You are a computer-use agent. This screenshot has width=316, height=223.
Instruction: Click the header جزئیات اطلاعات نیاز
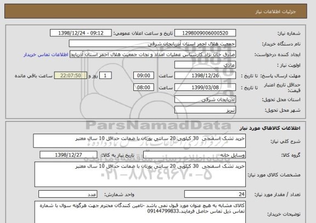(x=275, y=12)
